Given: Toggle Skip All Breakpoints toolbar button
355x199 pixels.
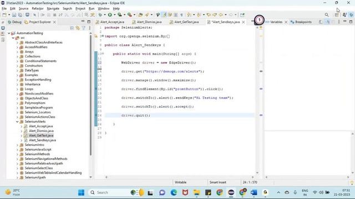Looking at the screenshot, I should click(x=34, y=15).
